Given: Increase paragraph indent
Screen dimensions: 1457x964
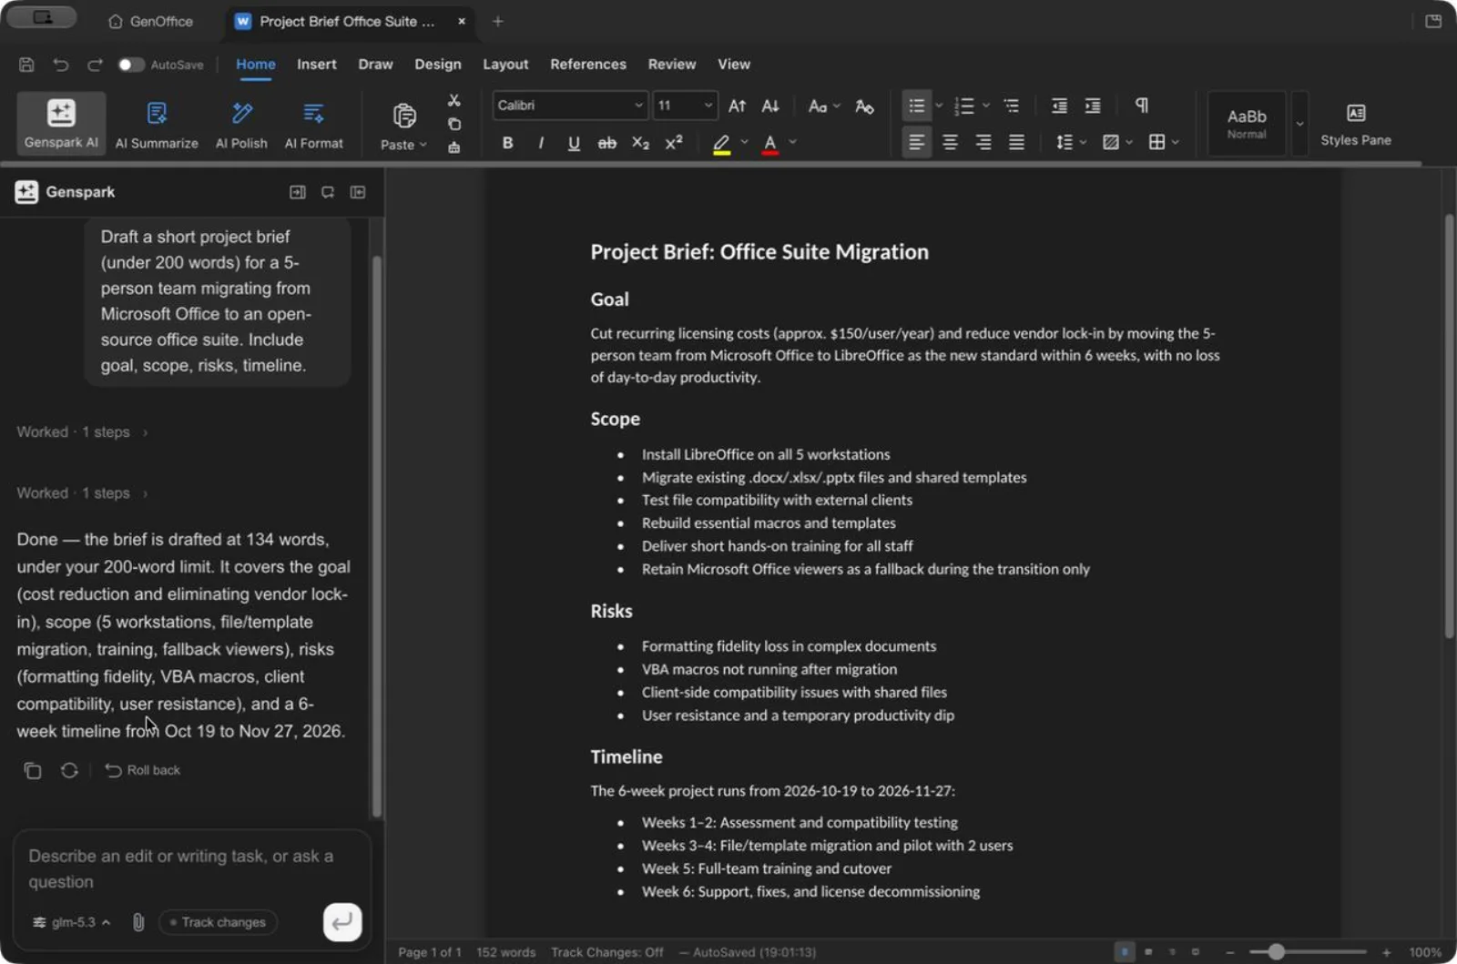Looking at the screenshot, I should coord(1092,107).
